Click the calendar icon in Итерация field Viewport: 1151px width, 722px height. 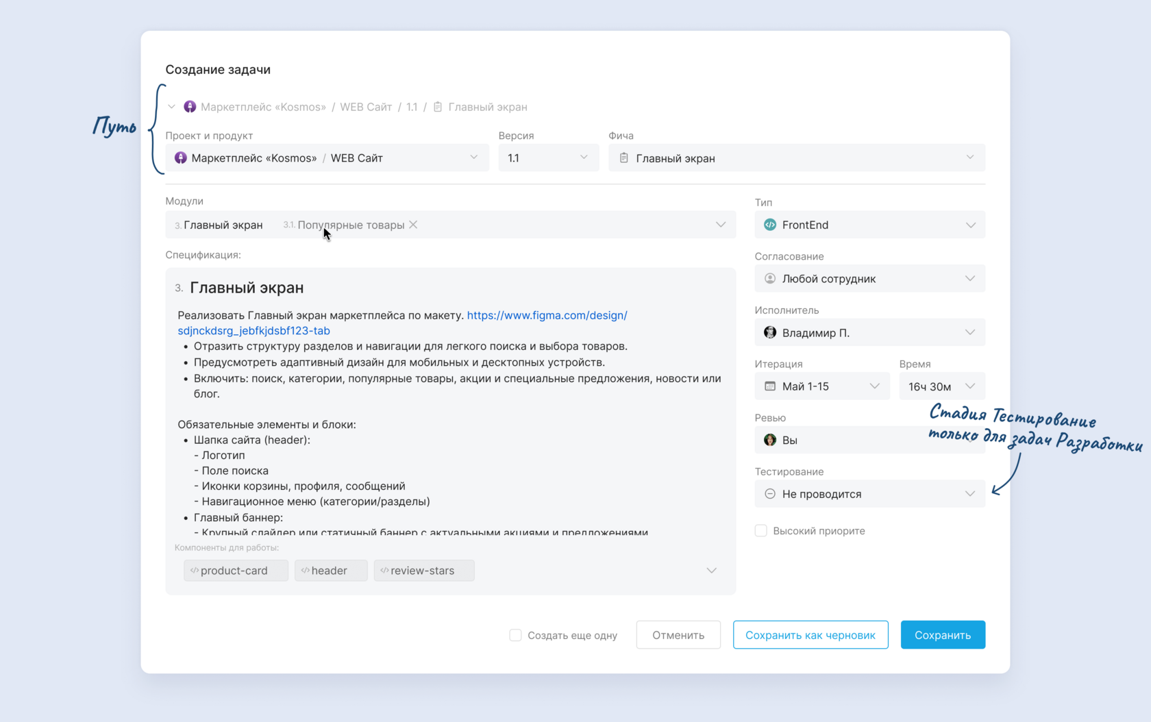click(x=770, y=386)
